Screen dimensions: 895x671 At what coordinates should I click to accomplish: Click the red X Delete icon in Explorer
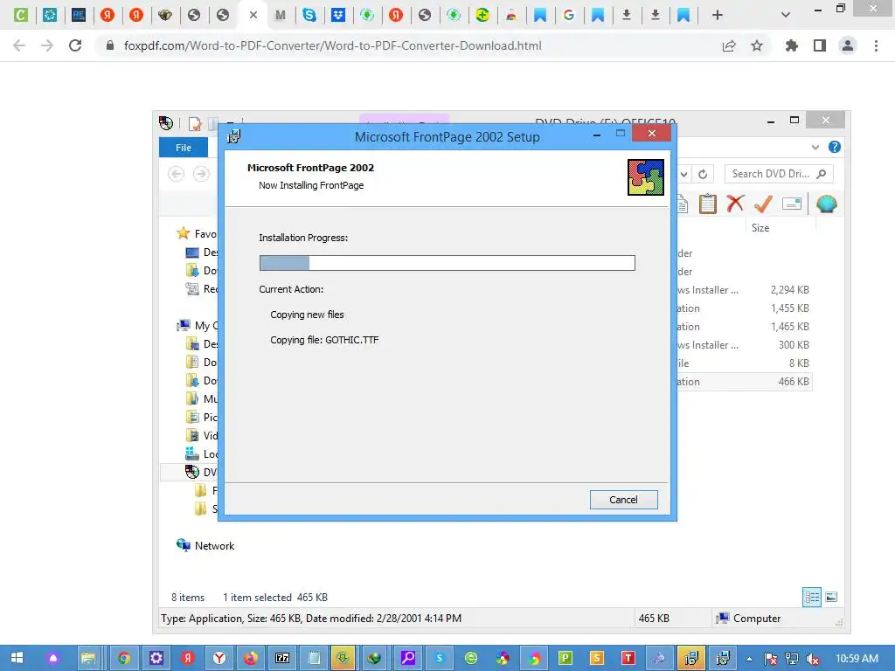click(x=735, y=204)
